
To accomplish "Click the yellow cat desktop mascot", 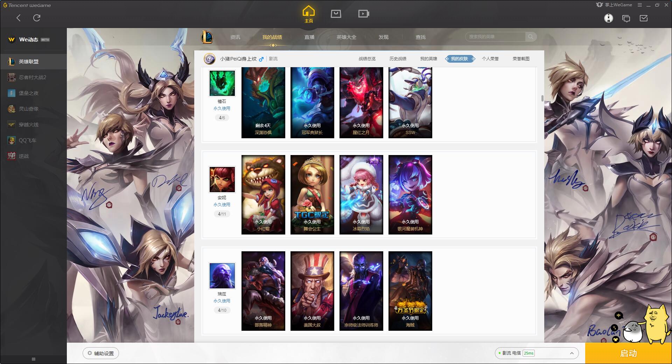I will coord(657,324).
